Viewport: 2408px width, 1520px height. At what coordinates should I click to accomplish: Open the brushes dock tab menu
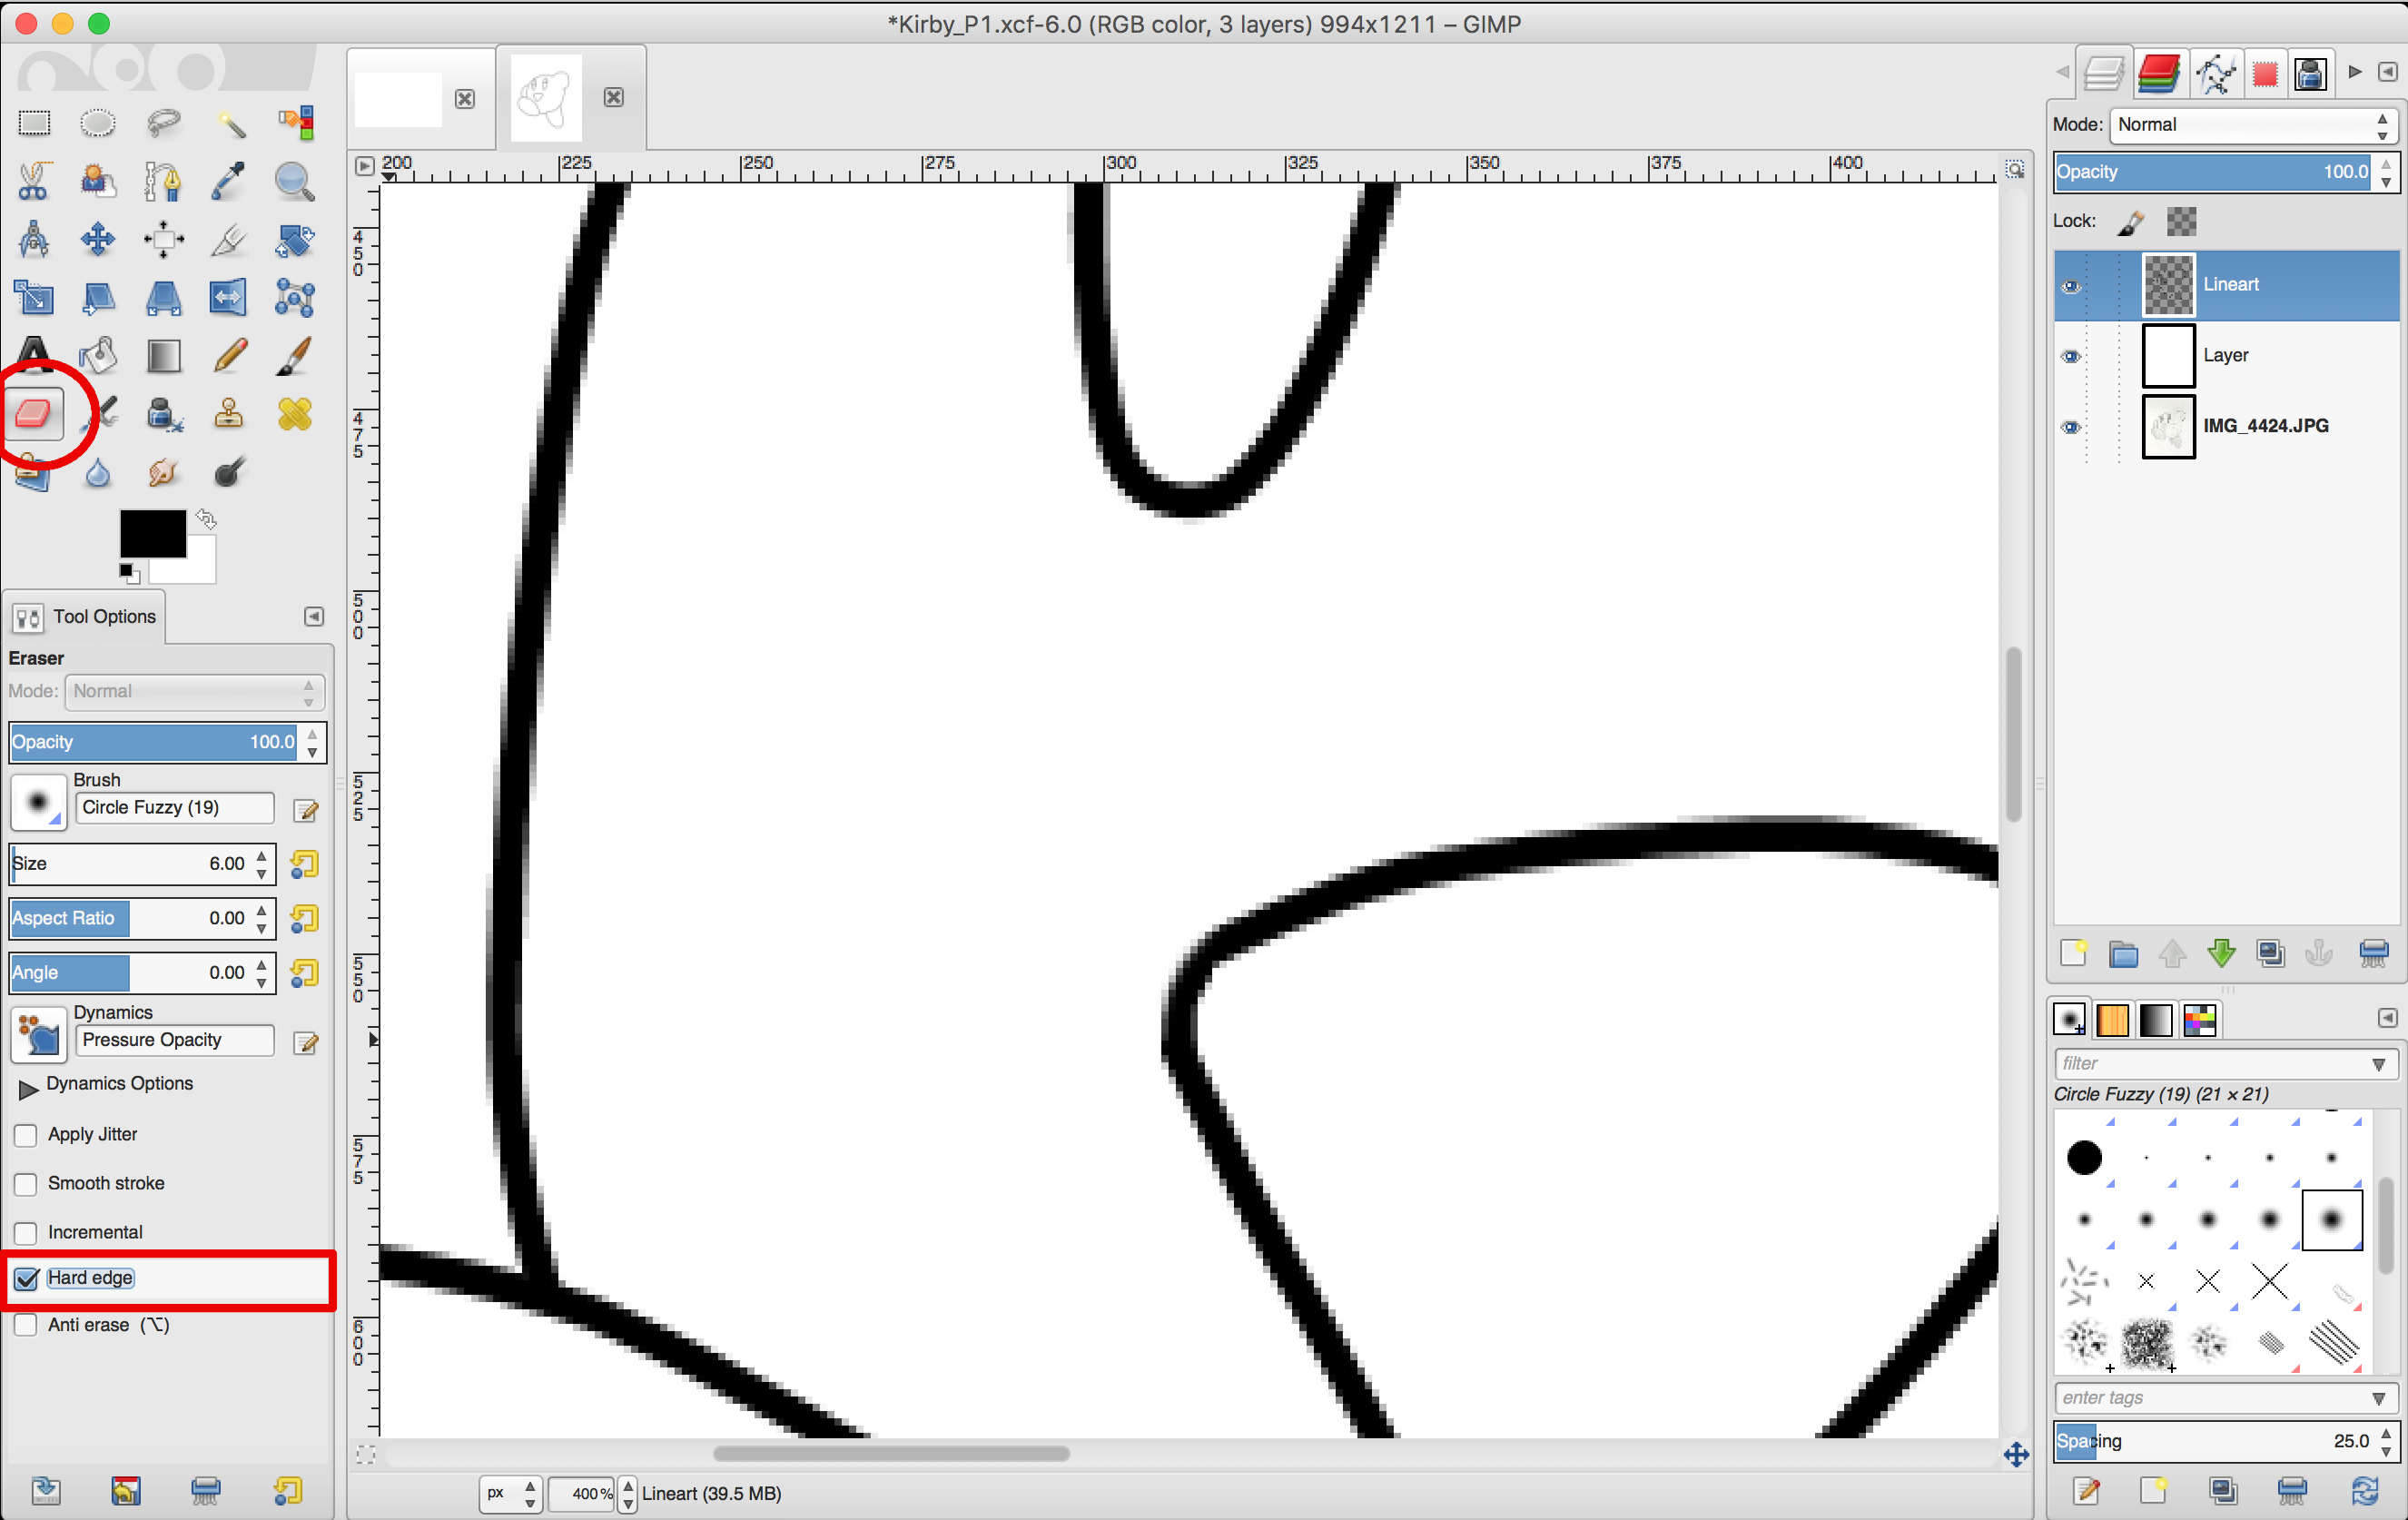coord(2387,1018)
